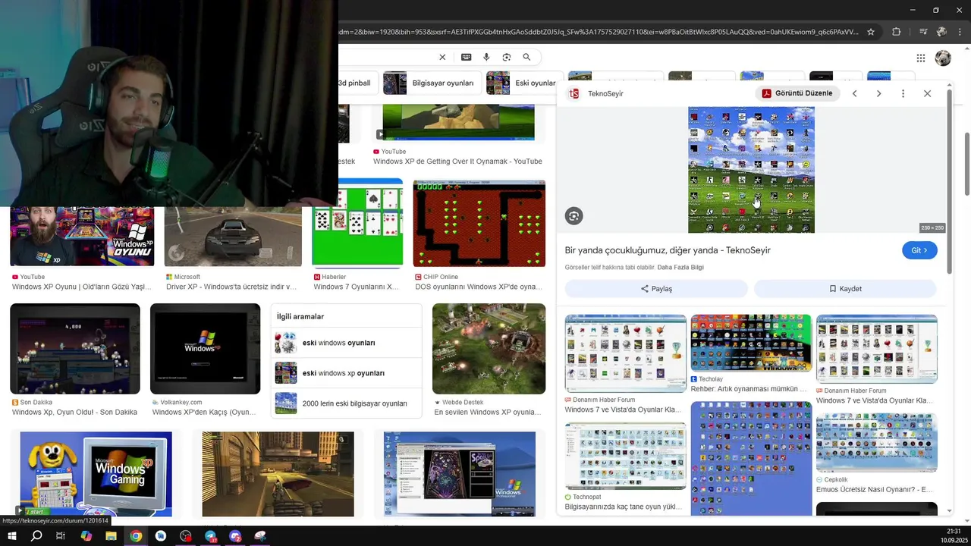Open the Webde Destek strategy game thumbnail

(489, 349)
